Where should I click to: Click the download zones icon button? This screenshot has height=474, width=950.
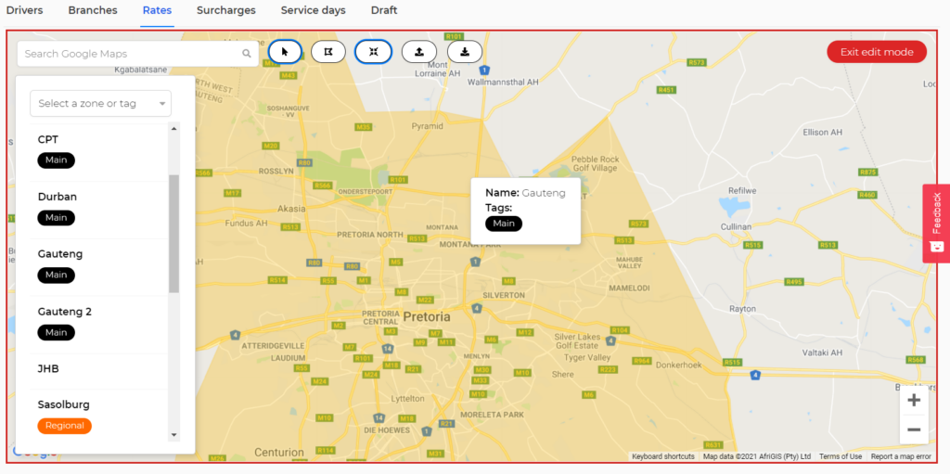click(x=465, y=52)
